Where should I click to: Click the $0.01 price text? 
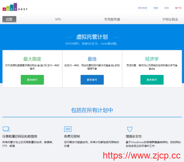point(152,69)
